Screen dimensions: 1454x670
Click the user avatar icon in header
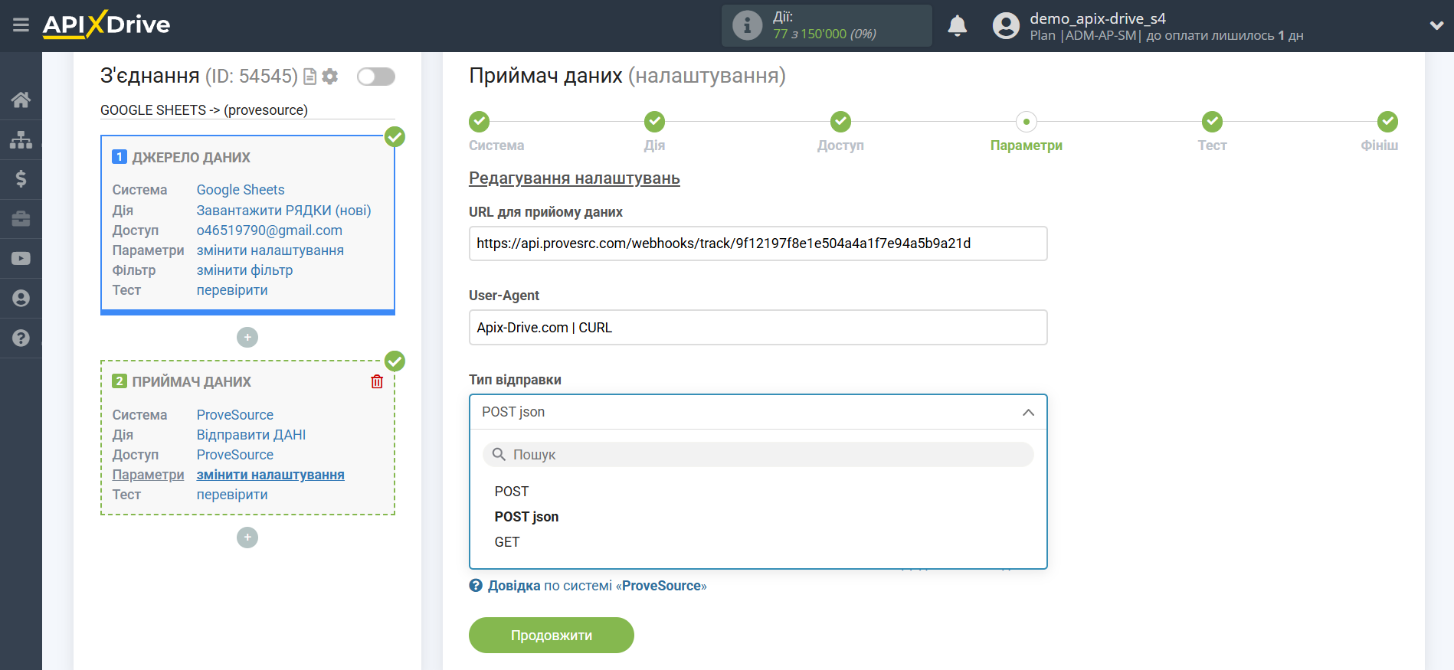tap(1006, 25)
